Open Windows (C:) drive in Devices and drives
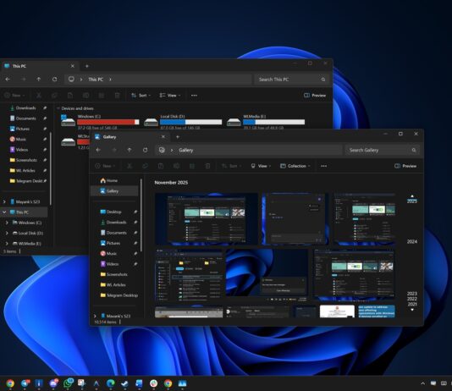The width and height of the screenshot is (452, 391). [x=100, y=122]
